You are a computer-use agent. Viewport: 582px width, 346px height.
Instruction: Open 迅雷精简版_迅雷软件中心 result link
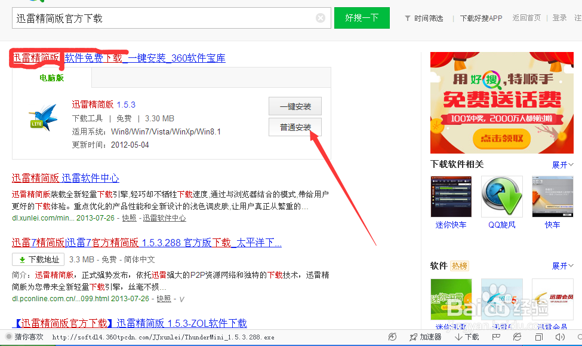click(65, 178)
